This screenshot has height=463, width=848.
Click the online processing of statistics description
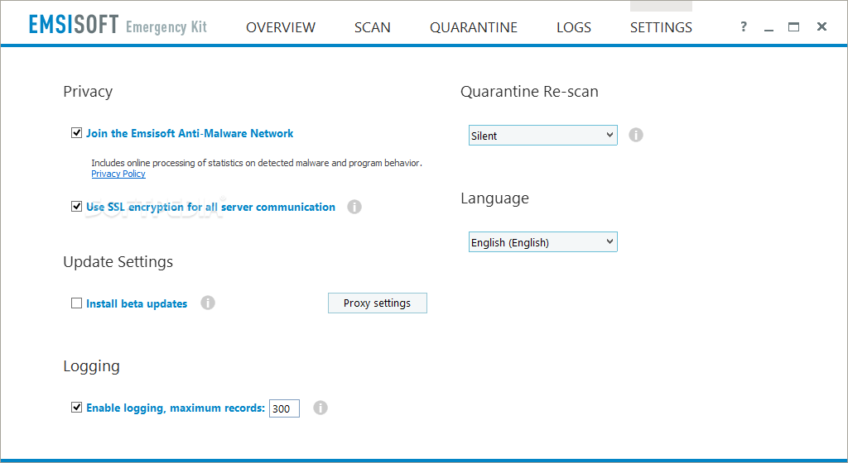257,163
